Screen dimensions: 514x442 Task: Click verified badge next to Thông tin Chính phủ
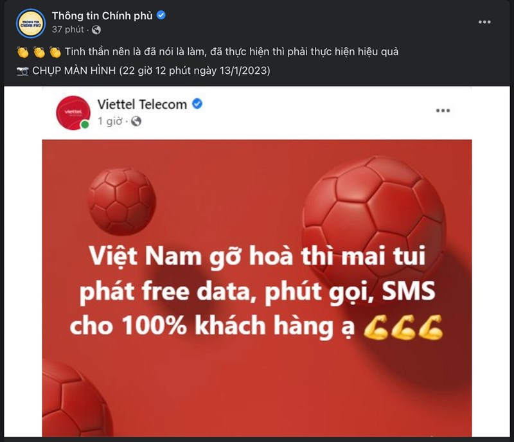click(x=161, y=15)
